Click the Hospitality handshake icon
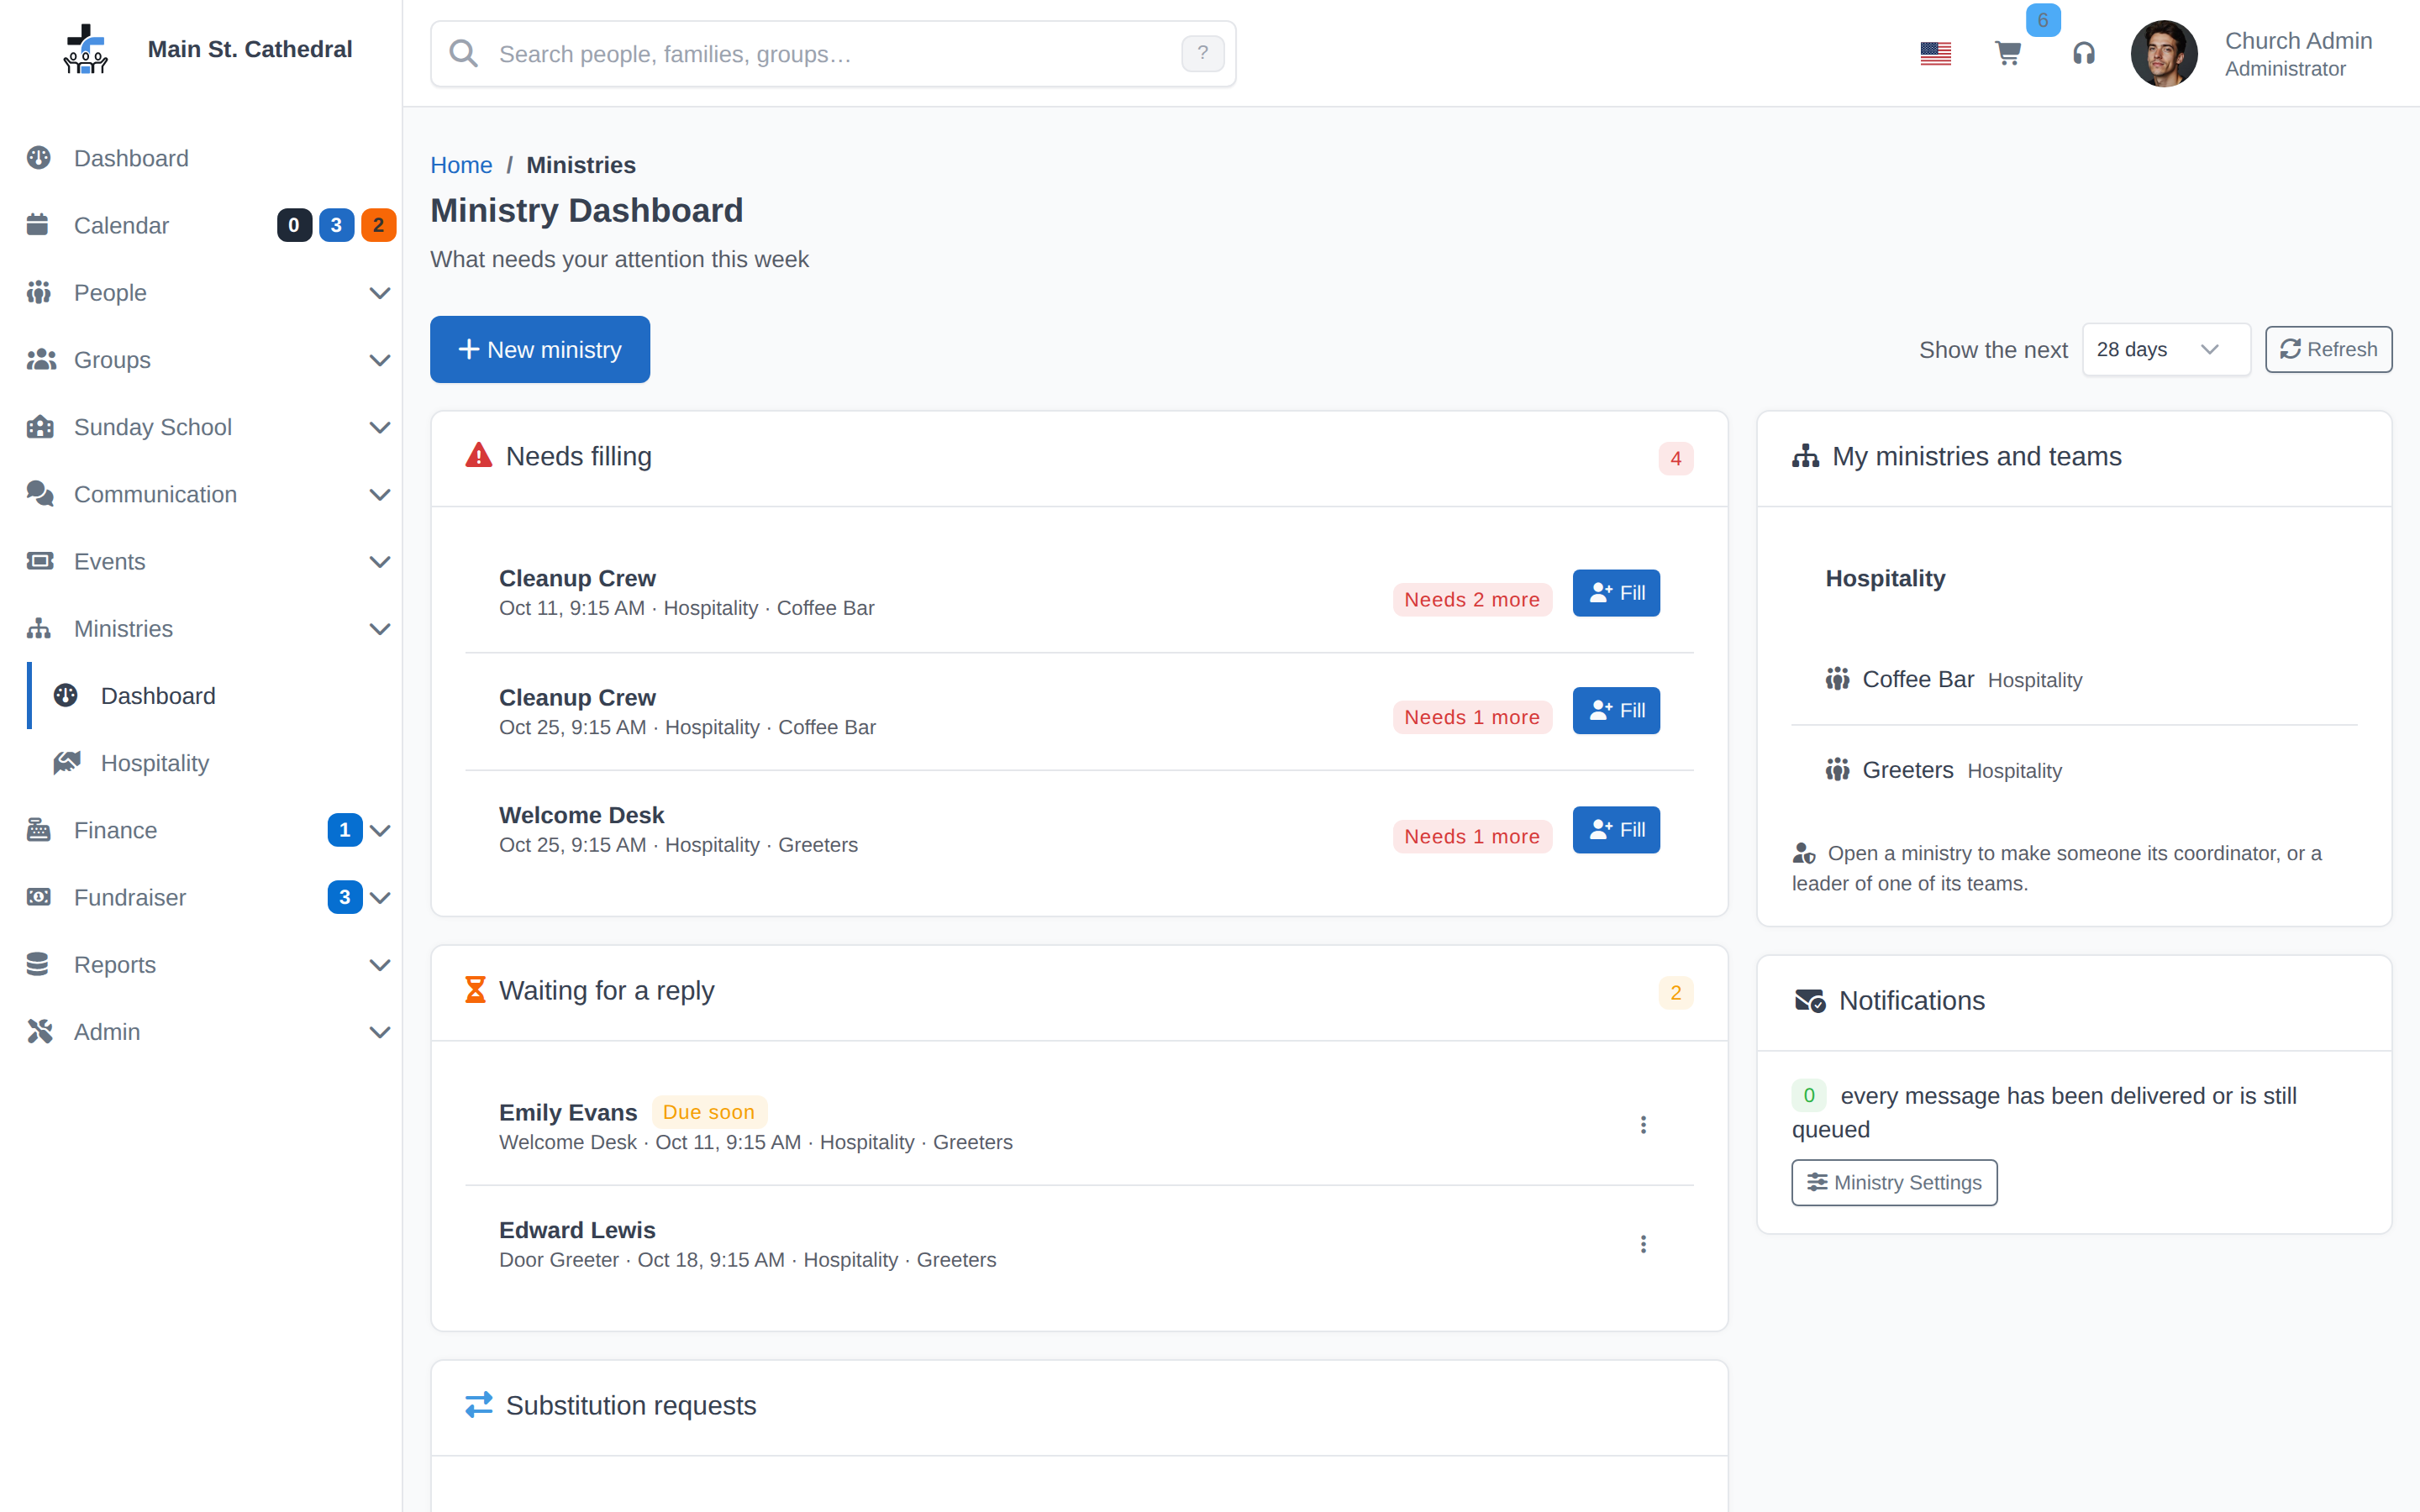The image size is (2420, 1512). [67, 762]
